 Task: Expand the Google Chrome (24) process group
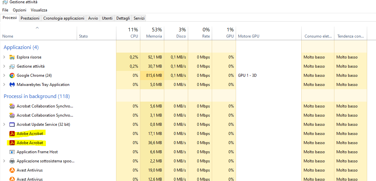(x=4, y=75)
